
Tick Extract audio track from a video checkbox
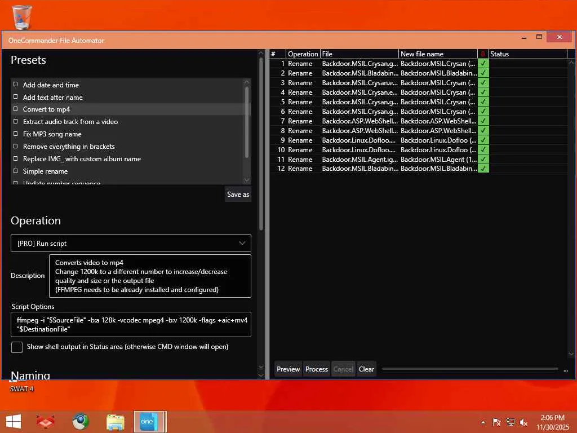point(15,121)
